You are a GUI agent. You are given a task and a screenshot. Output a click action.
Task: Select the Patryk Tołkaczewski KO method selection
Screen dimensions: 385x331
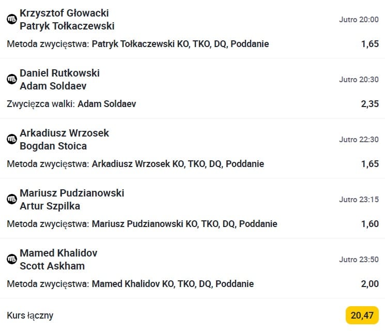tap(137, 44)
